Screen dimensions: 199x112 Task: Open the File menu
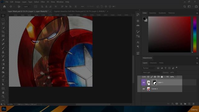point(7,2)
